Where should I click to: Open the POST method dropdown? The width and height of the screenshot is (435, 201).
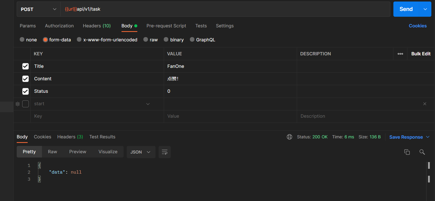tap(39, 9)
